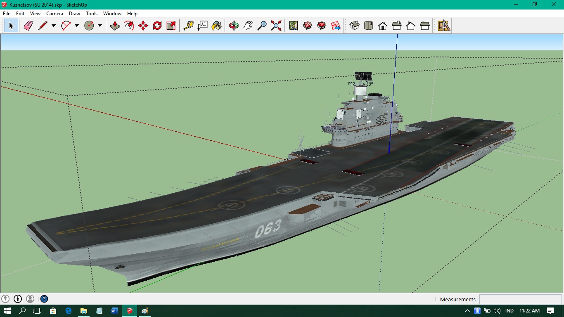564x317 pixels.
Task: Open the View menu
Action: (x=35, y=14)
